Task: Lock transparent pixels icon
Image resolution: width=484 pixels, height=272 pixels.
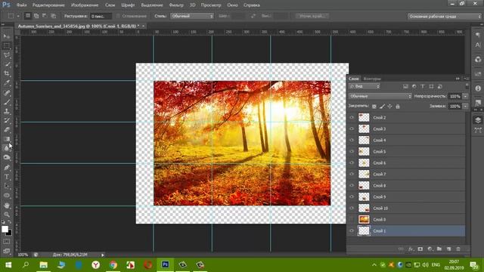Action: pyautogui.click(x=374, y=106)
